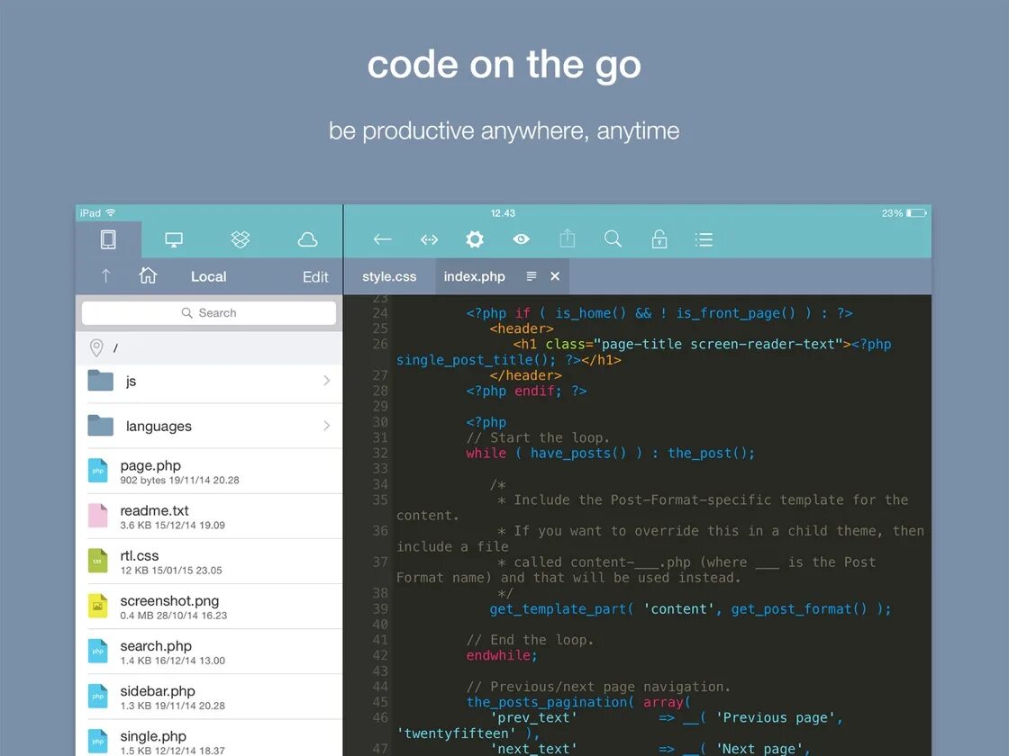The height and width of the screenshot is (756, 1009).
Task: Open editor settings gear icon
Action: (x=475, y=239)
